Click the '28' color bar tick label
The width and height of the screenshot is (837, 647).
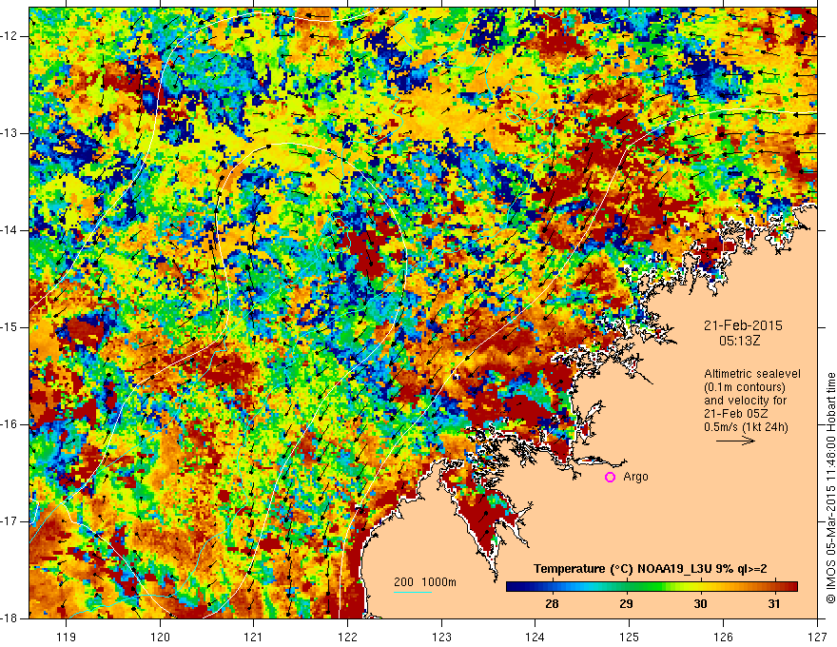pos(552,604)
